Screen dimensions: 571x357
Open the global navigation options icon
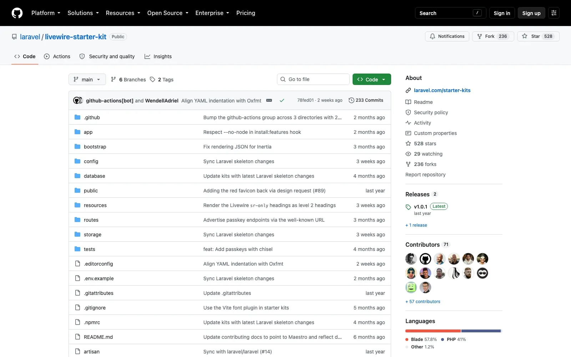click(x=554, y=13)
